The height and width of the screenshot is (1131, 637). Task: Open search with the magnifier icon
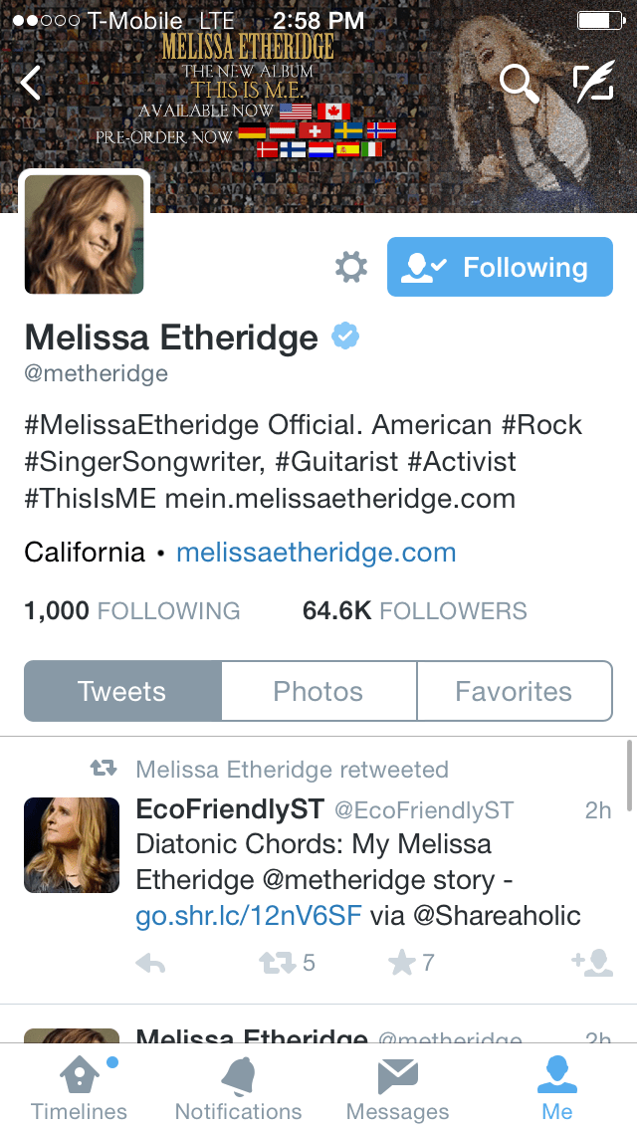[x=520, y=83]
